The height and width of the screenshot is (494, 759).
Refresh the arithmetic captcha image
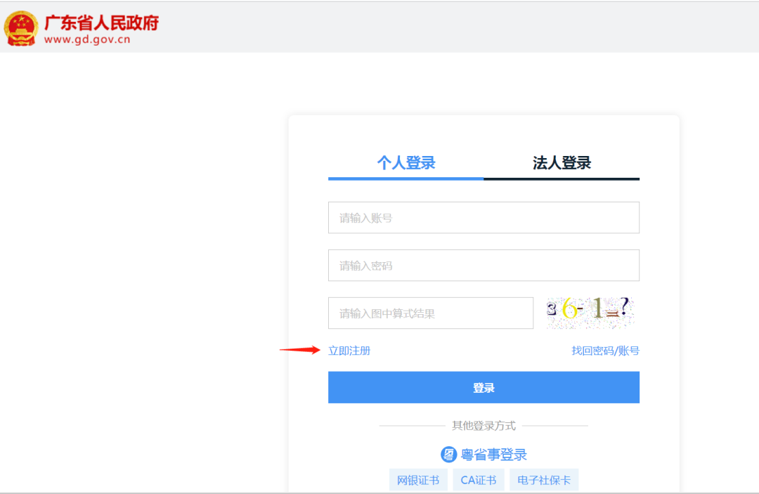coord(590,312)
